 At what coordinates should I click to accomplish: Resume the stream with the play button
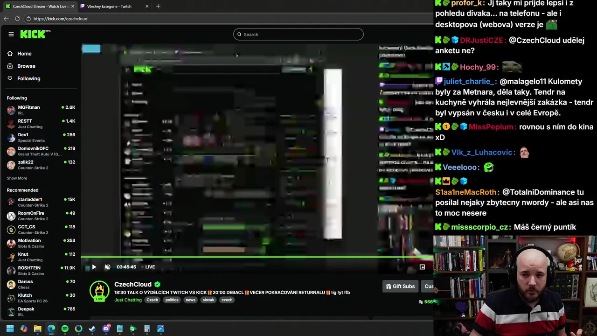point(94,267)
